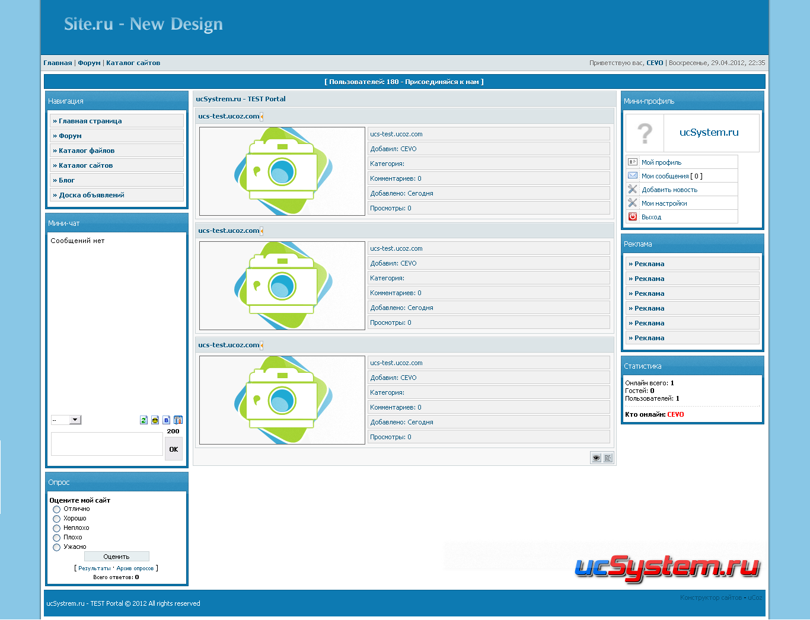Viewport: 810px width, 620px height.
Task: Open the smiley emoticons list in mini-chat
Action: (155, 420)
